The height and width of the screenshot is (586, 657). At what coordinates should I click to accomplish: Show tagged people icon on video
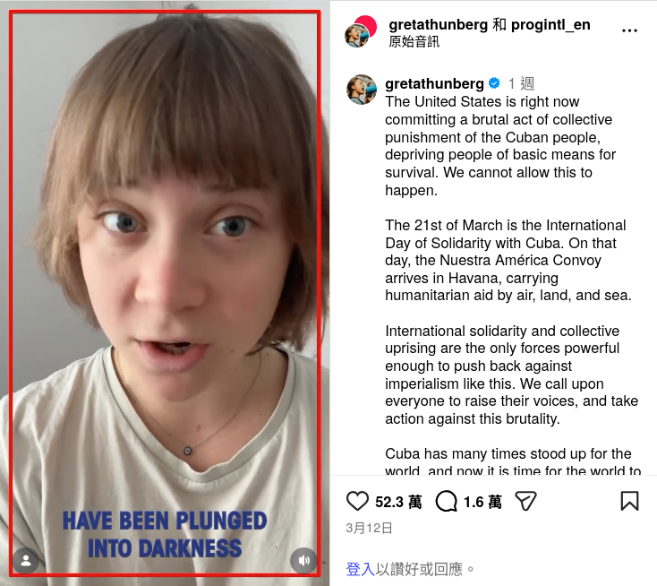click(26, 560)
